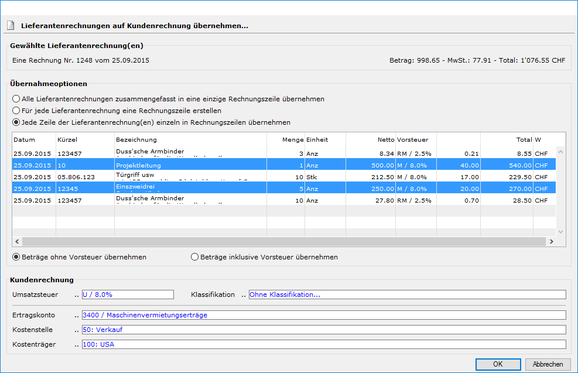Select option to merge all invoices into one line
This screenshot has height=373, width=578.
click(x=16, y=99)
